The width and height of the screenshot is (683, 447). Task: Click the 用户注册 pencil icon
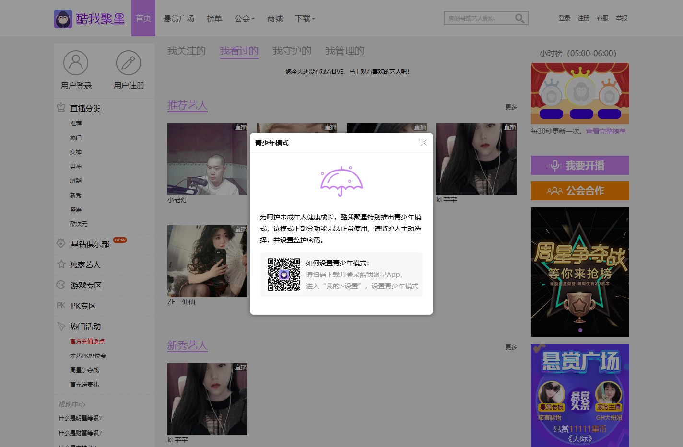(129, 63)
